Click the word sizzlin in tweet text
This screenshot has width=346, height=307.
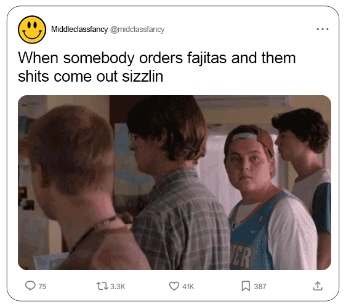[x=143, y=76]
